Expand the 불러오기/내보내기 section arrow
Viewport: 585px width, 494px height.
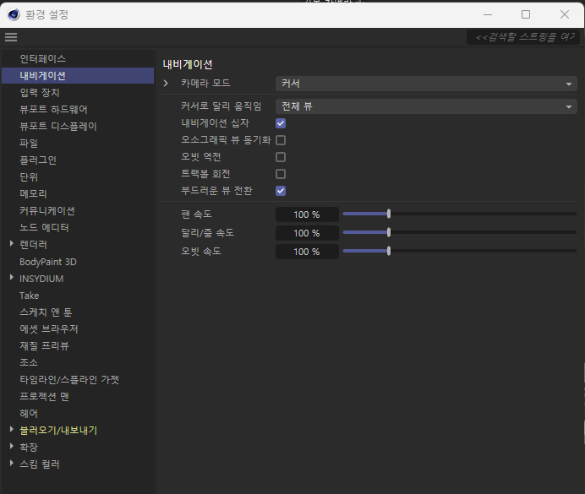pyautogui.click(x=12, y=430)
